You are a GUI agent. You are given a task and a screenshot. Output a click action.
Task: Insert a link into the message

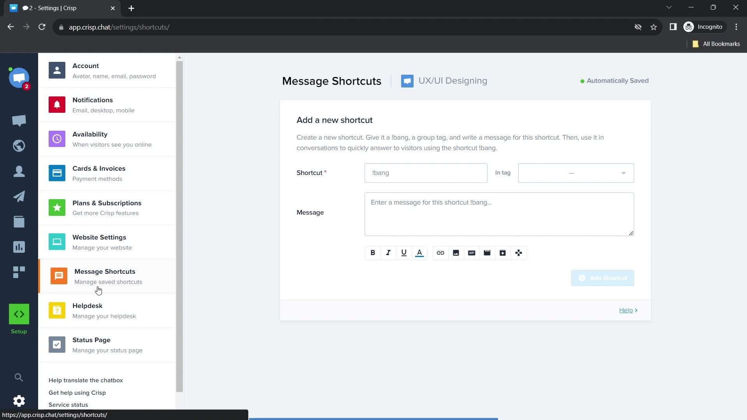pos(440,253)
